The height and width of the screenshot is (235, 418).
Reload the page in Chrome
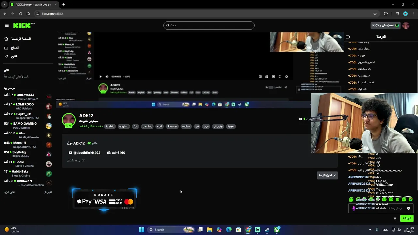point(20,14)
